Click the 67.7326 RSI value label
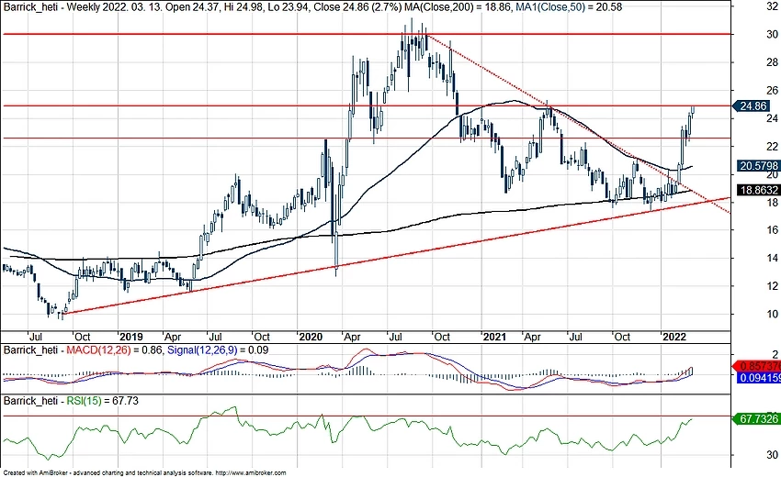The width and height of the screenshot is (781, 477). (x=758, y=419)
